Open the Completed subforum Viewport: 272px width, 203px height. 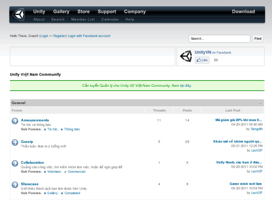(72, 193)
